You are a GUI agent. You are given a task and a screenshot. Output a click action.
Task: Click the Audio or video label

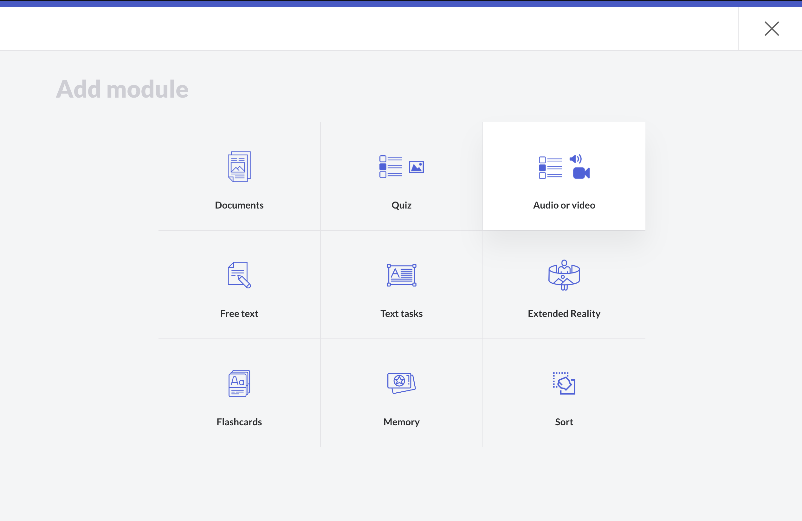point(564,205)
